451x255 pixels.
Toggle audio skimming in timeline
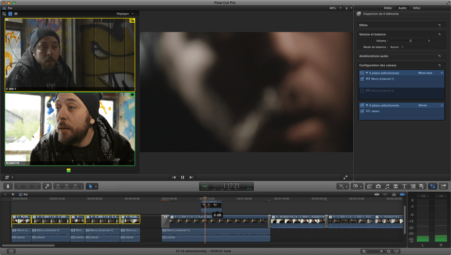click(x=385, y=194)
